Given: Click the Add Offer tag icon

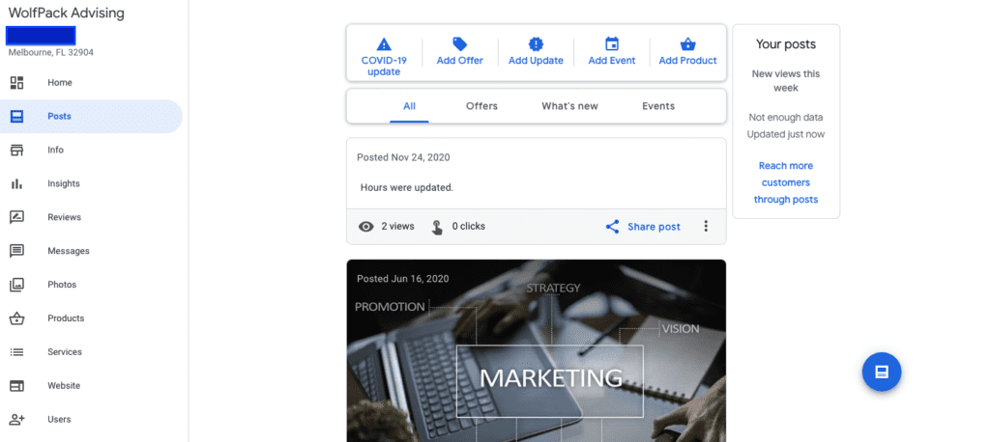Looking at the screenshot, I should pos(459,44).
